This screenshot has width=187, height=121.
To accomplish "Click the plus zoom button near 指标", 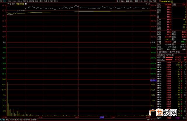I will tap(152, 120).
